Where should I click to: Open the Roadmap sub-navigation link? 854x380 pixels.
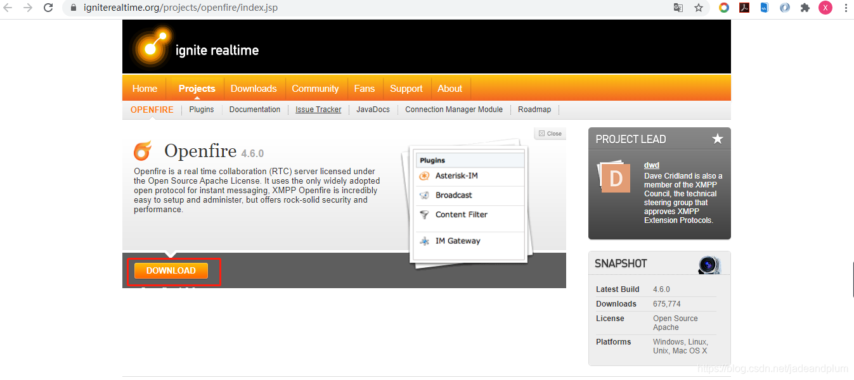[534, 110]
